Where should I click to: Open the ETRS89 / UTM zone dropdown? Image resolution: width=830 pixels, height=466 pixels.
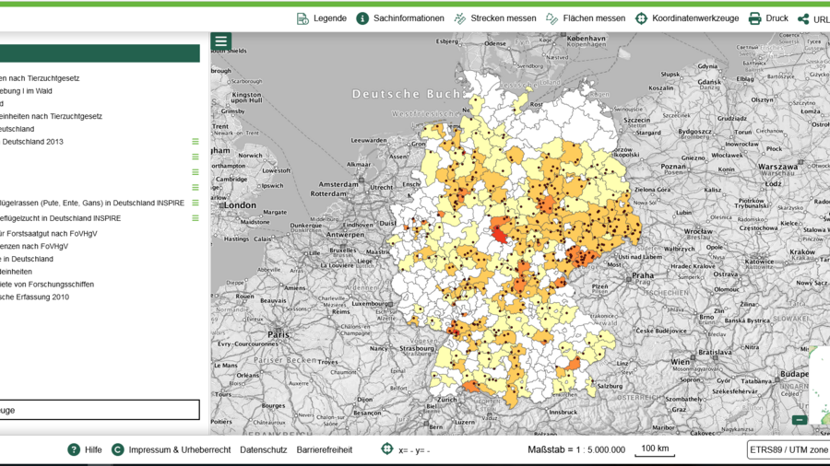(x=788, y=449)
